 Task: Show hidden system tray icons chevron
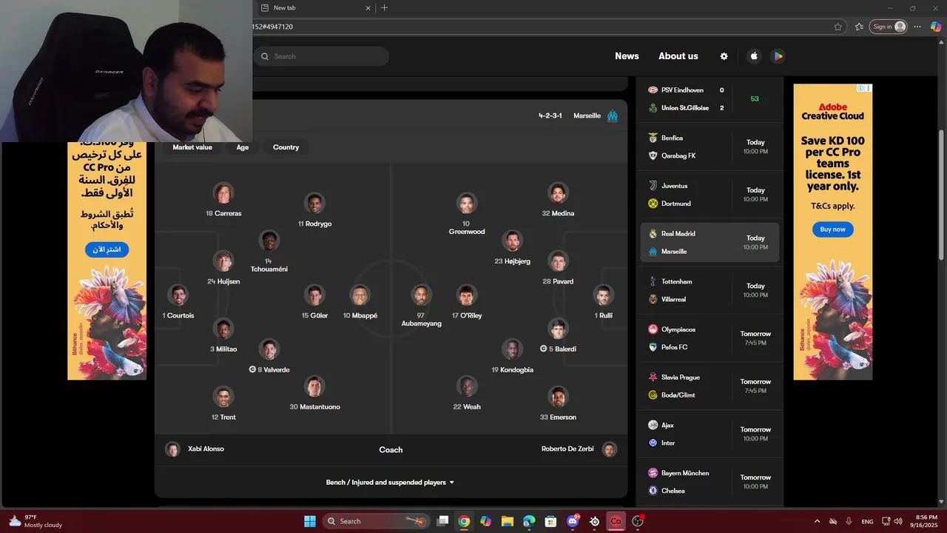click(817, 521)
